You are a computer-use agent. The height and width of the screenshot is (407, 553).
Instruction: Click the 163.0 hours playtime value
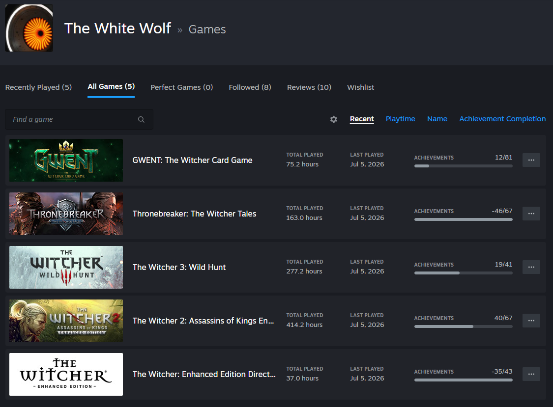coord(304,218)
